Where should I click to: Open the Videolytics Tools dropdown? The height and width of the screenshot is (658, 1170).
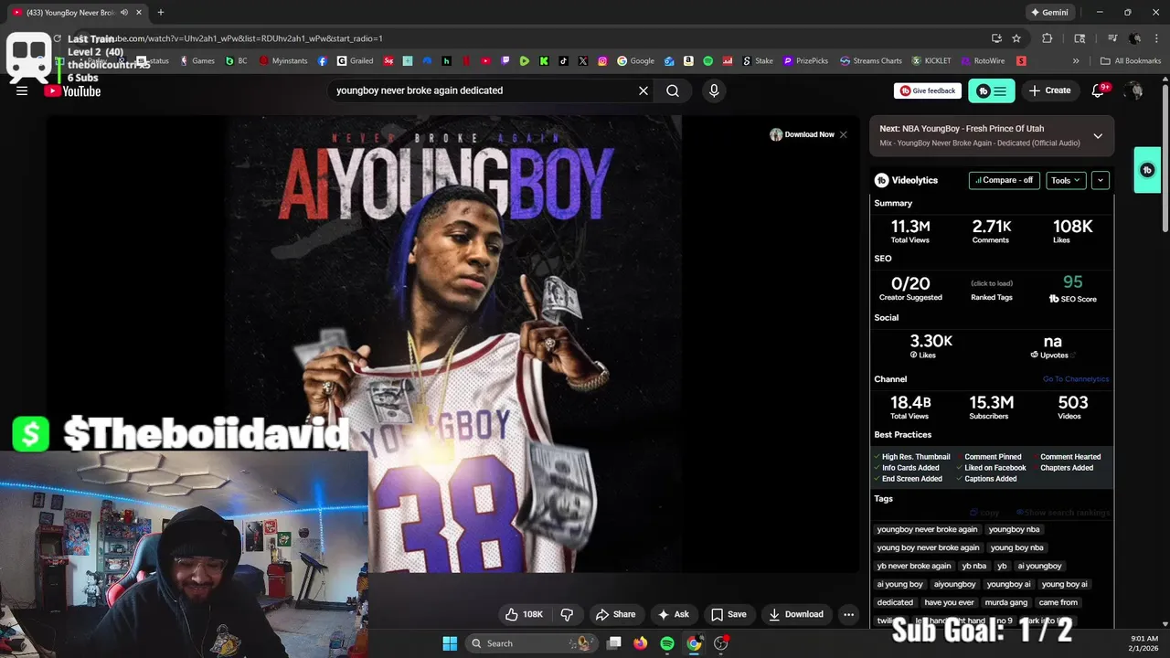tap(1066, 180)
